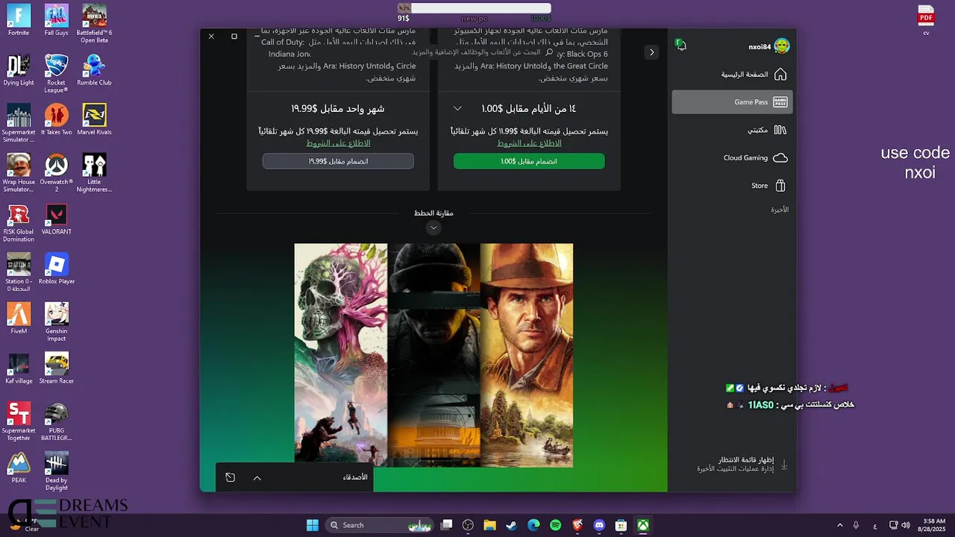Open the Dying Light desktop icon
Image resolution: width=955 pixels, height=537 pixels.
coord(19,70)
